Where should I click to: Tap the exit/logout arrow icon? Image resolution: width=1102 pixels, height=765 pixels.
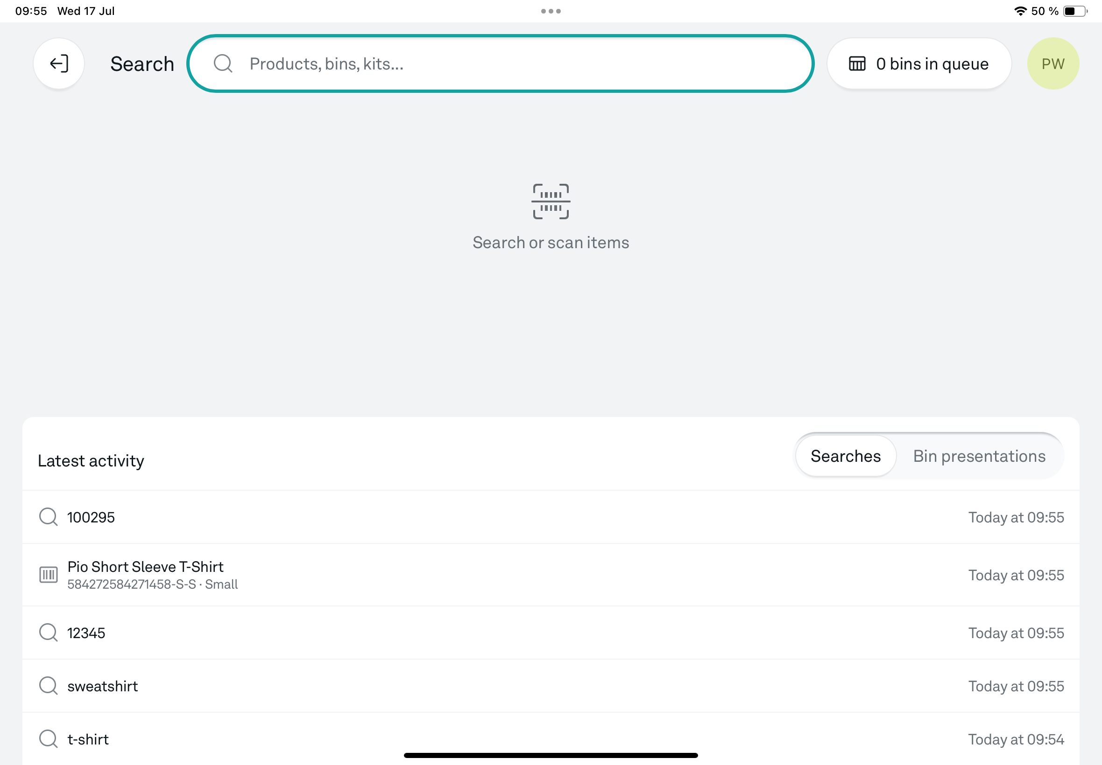[59, 63]
